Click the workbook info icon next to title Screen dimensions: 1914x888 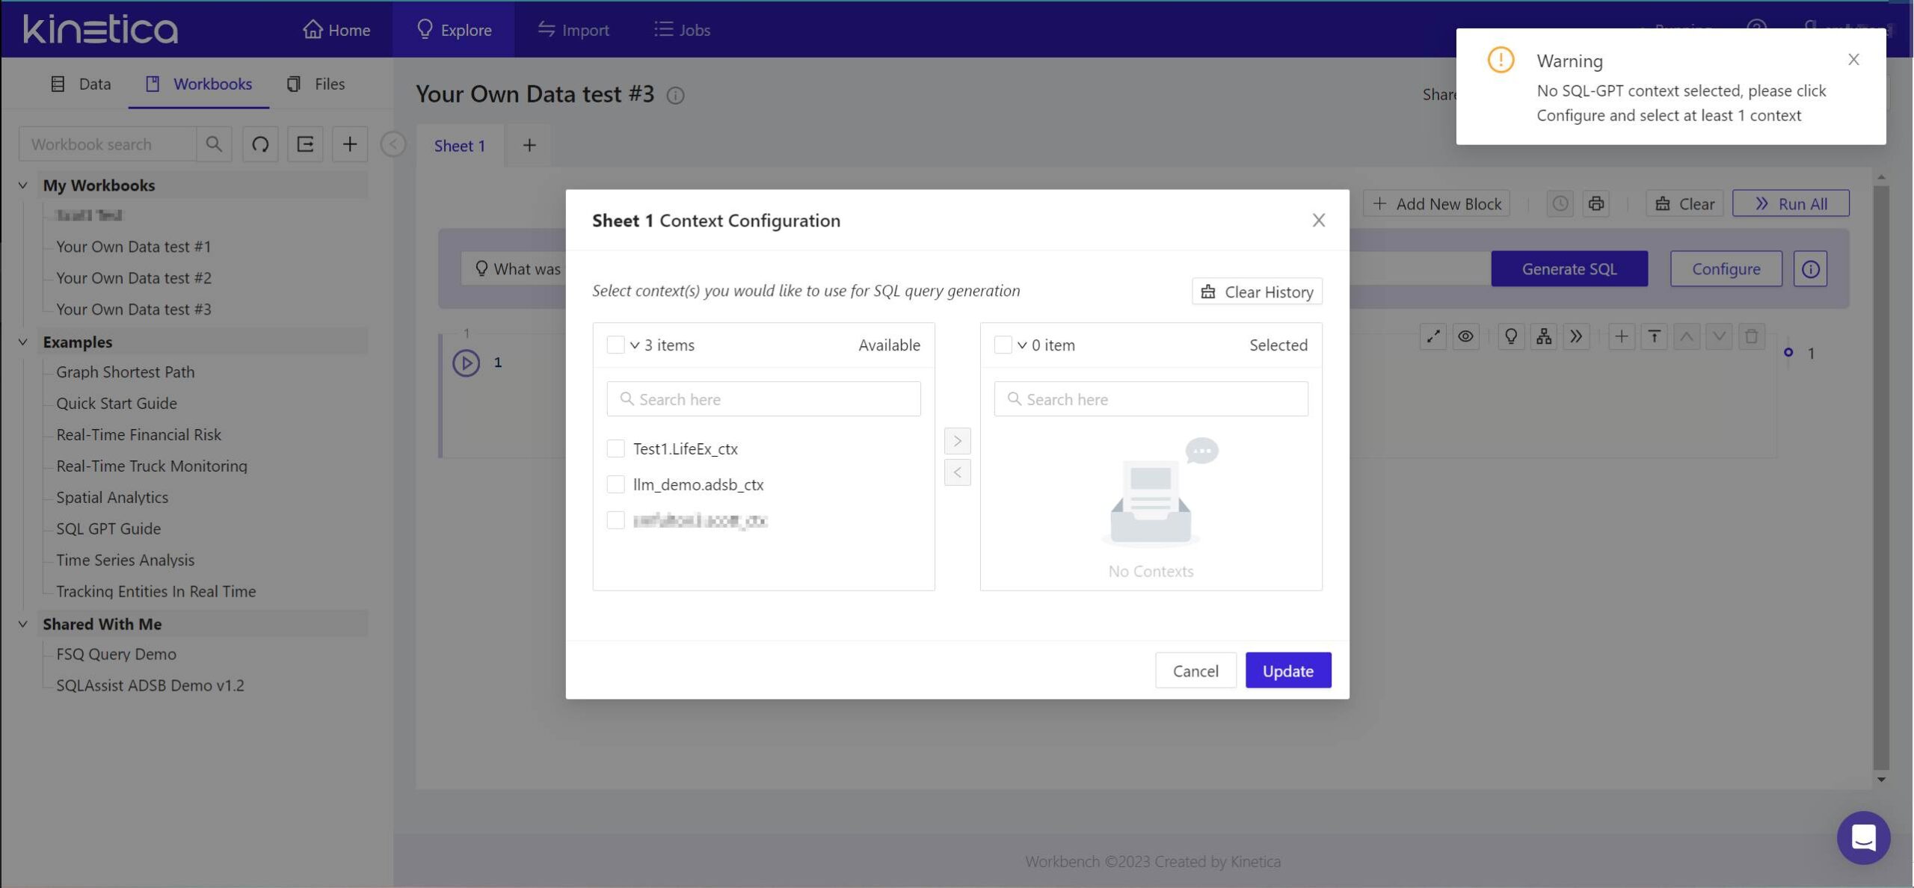click(675, 96)
